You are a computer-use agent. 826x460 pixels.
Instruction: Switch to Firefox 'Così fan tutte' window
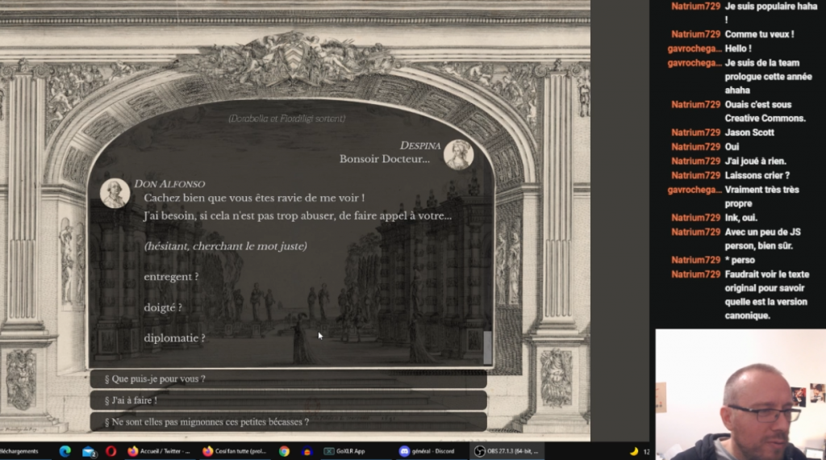point(235,451)
